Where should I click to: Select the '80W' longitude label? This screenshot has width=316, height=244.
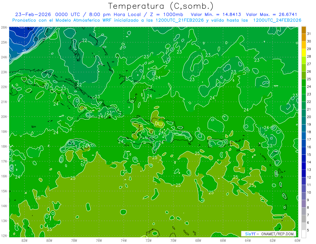click(49, 240)
